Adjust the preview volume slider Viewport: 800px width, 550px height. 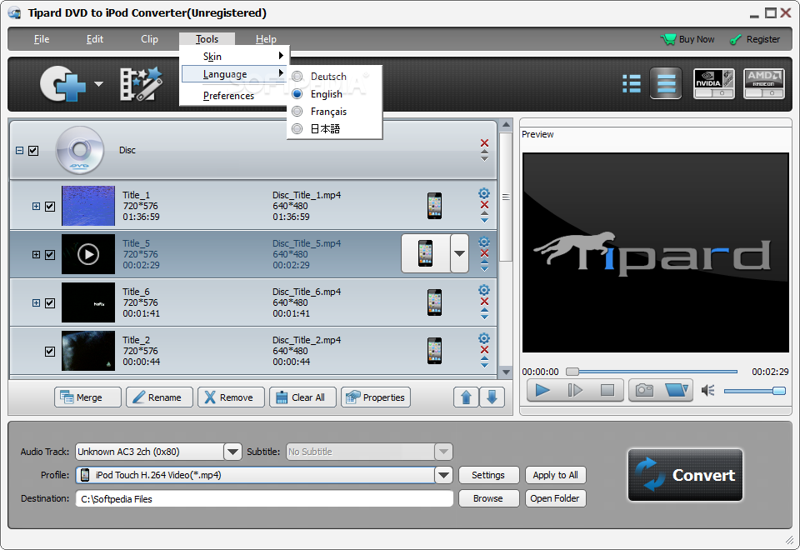[x=755, y=391]
